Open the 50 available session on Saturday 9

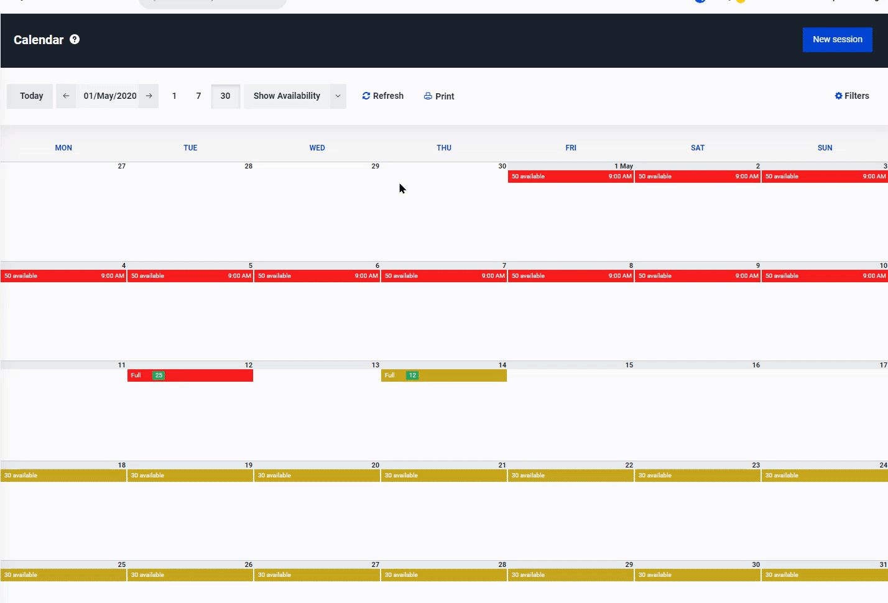(698, 276)
